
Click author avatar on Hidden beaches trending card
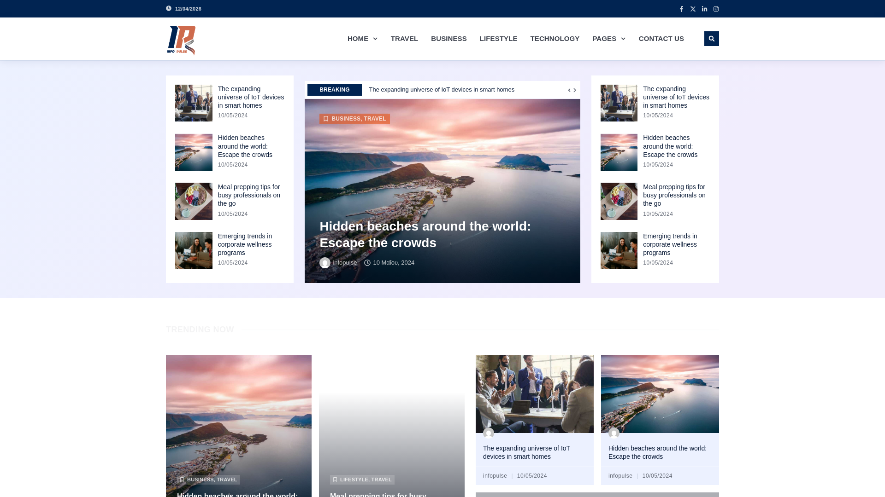[x=614, y=433]
